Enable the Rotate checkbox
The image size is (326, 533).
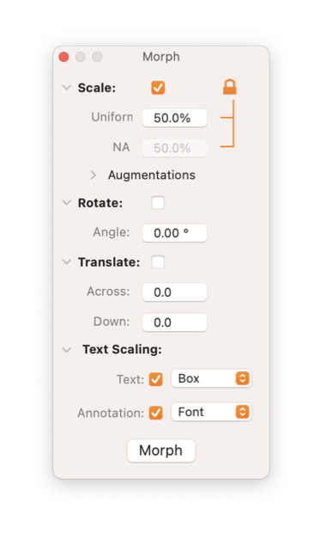click(x=158, y=203)
